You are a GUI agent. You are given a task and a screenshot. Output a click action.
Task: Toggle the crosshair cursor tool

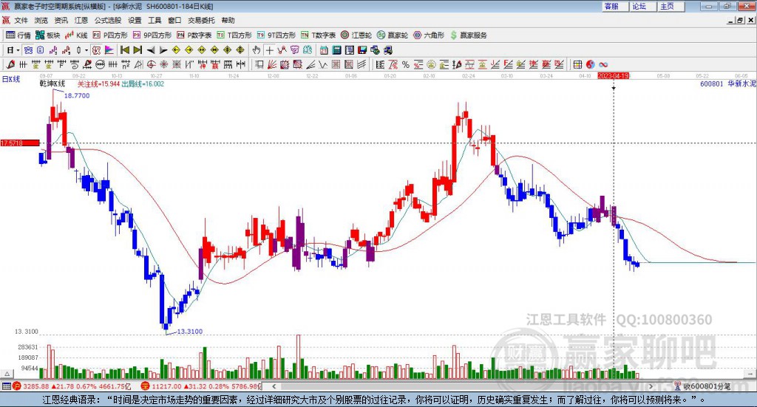269,50
